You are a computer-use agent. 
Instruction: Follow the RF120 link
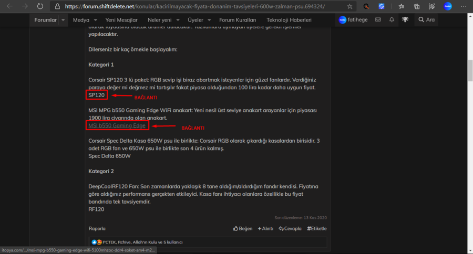tap(96, 209)
